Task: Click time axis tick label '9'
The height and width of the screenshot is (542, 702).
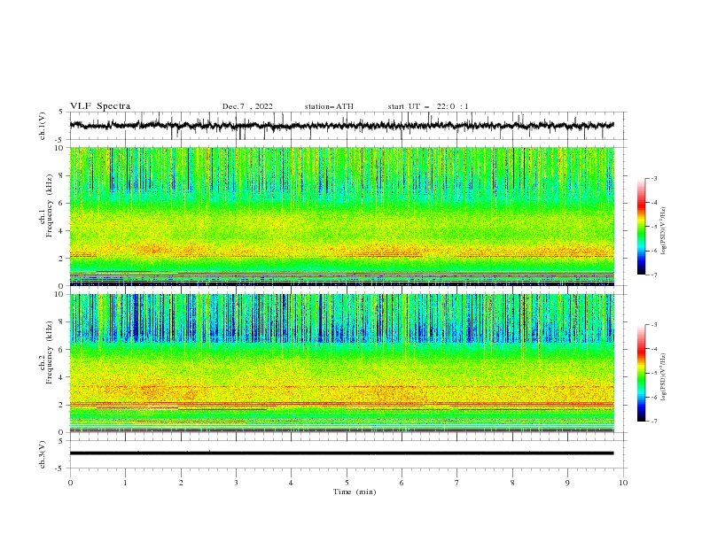Action: pyautogui.click(x=567, y=483)
